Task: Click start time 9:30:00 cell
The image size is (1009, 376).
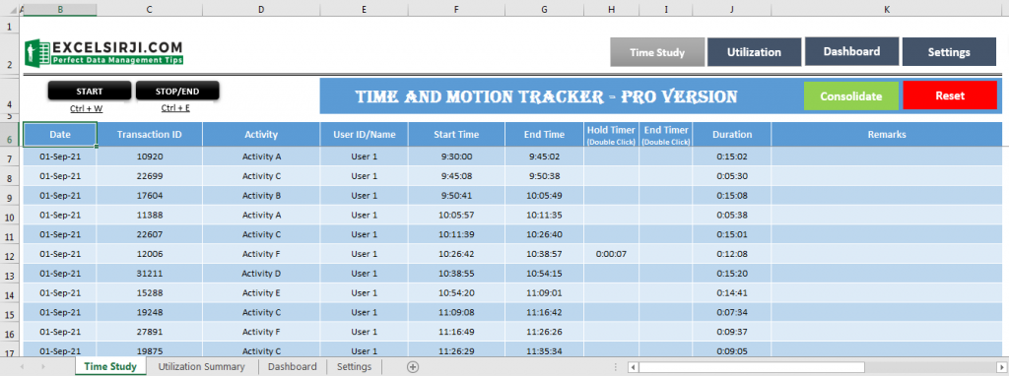Action: (456, 157)
